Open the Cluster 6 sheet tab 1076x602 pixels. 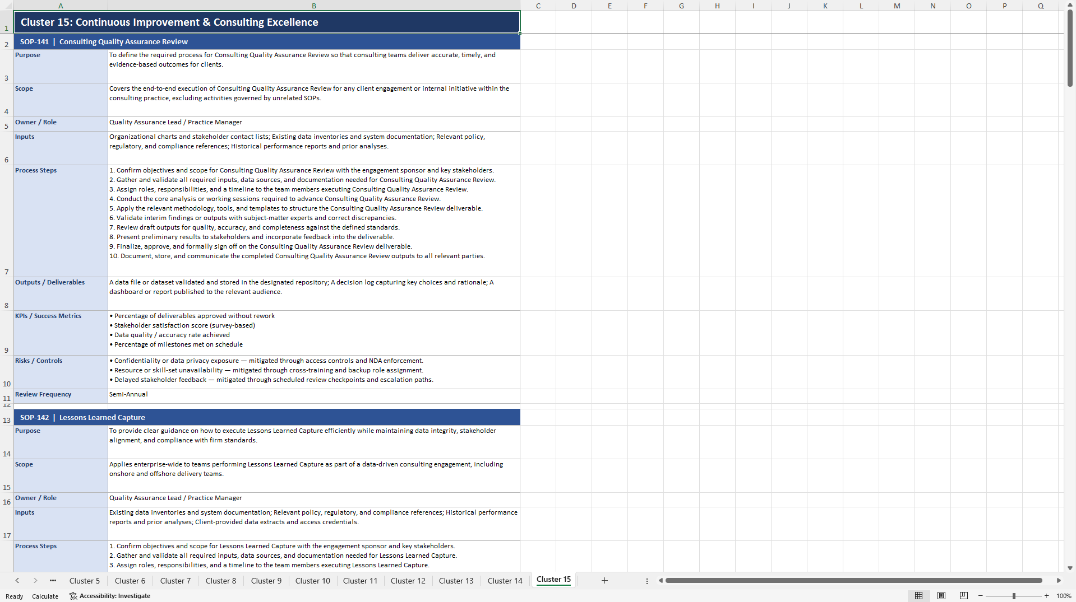(130, 581)
